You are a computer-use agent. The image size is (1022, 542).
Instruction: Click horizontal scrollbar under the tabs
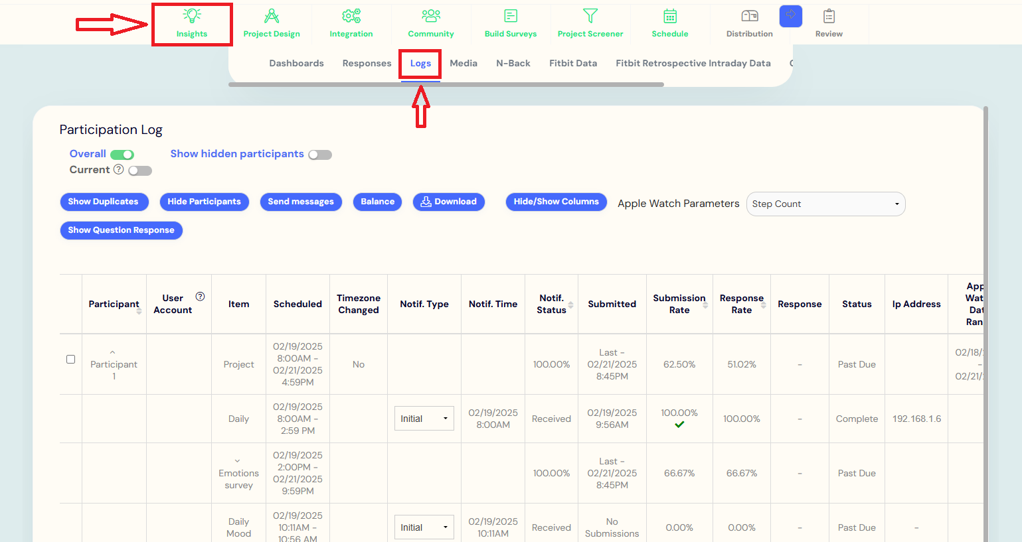tap(446, 84)
